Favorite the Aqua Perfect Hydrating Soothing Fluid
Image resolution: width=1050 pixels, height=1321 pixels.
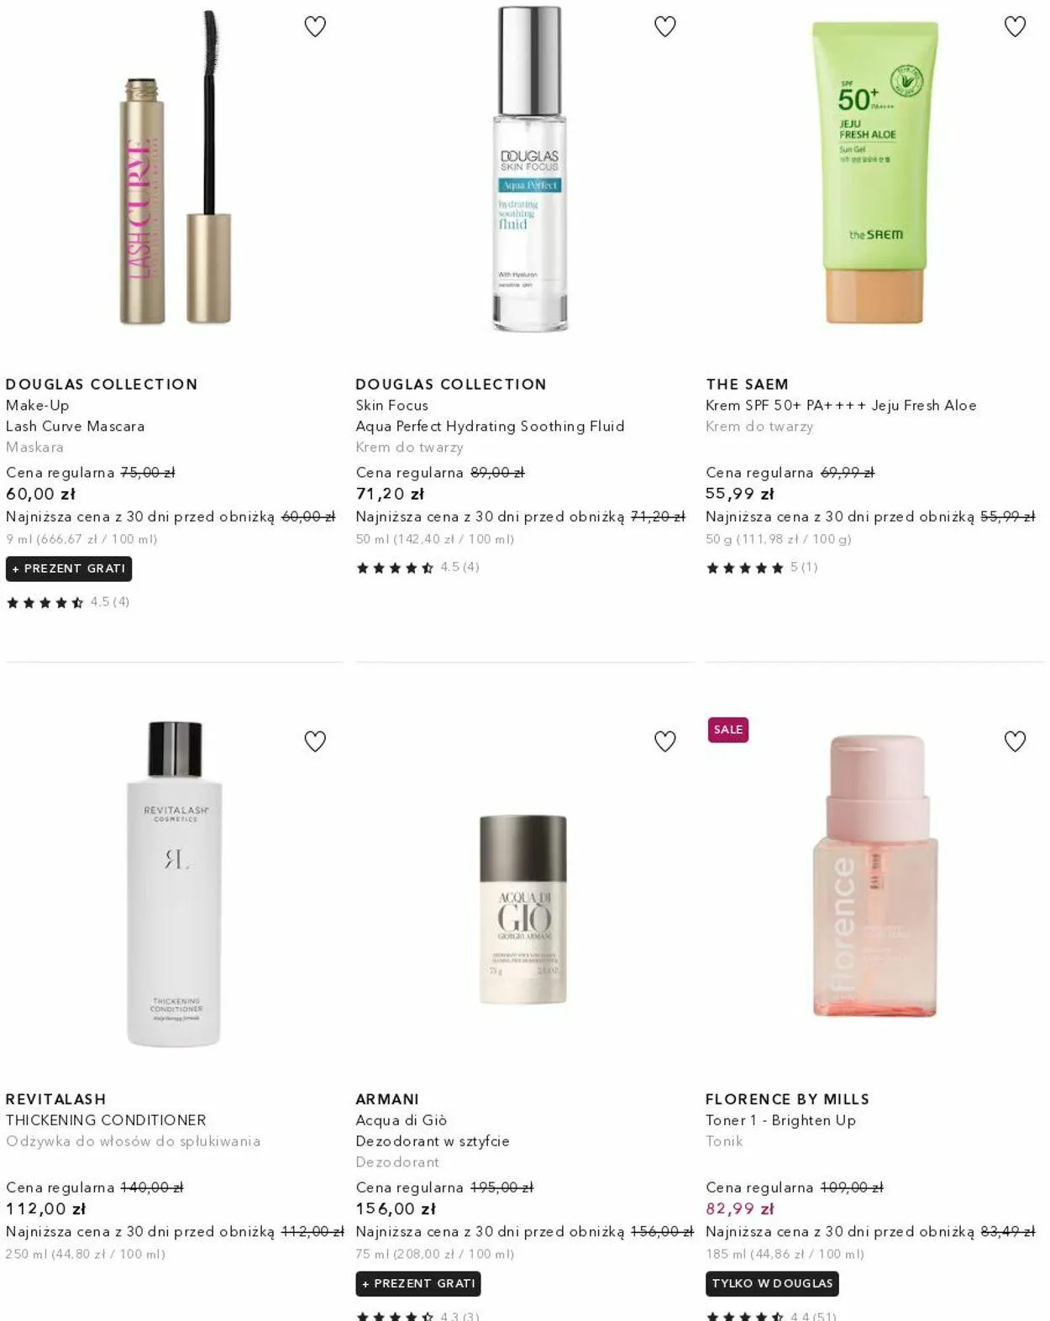coord(665,27)
